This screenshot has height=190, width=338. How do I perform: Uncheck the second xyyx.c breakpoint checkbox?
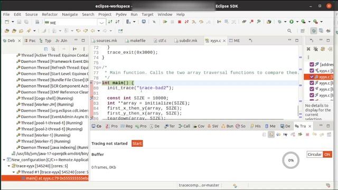click(x=312, y=70)
